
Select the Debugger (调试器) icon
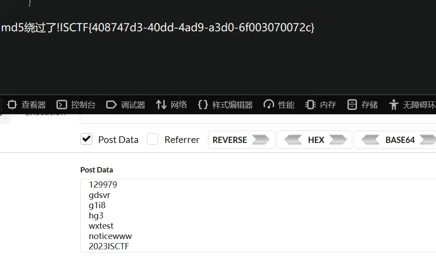(x=111, y=105)
